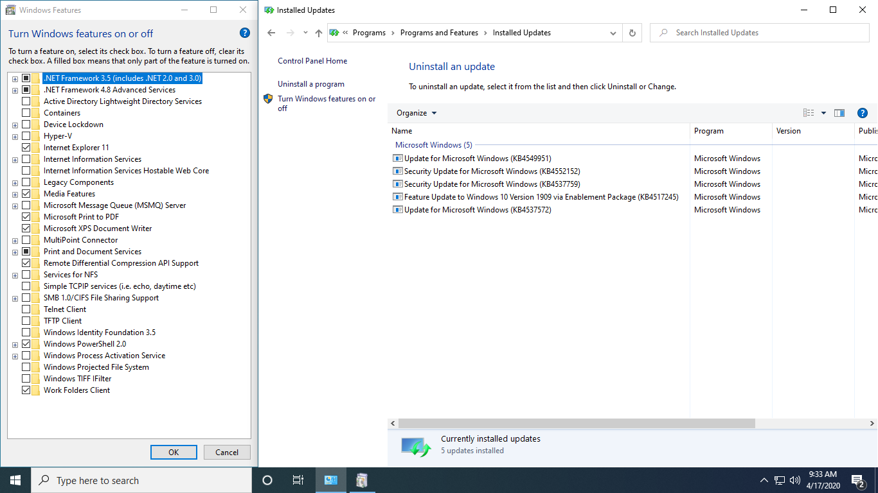
Task: Enable the TFTP Client checkbox
Action: pos(26,321)
